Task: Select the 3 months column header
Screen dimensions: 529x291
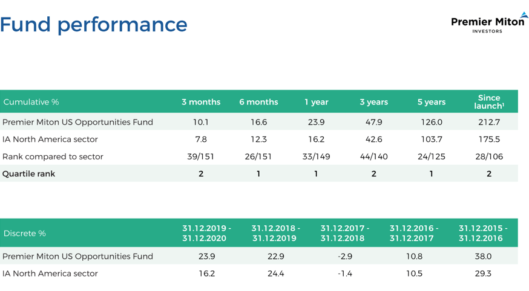Action: pyautogui.click(x=201, y=102)
